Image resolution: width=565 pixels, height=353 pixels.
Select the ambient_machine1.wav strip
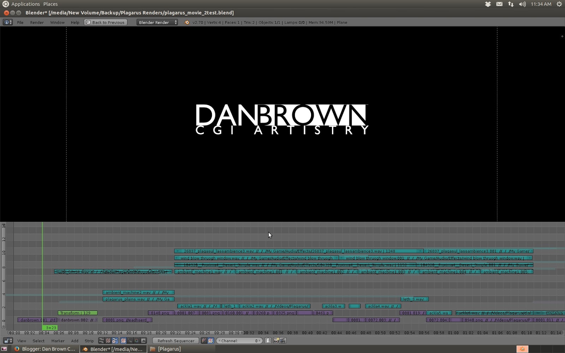tap(205, 272)
